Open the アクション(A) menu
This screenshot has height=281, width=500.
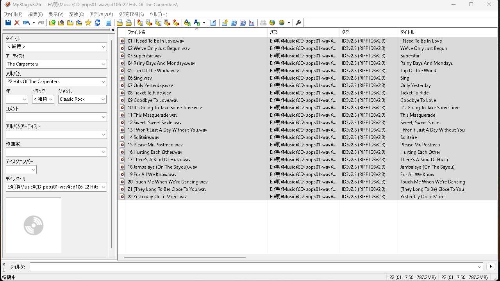(x=102, y=14)
